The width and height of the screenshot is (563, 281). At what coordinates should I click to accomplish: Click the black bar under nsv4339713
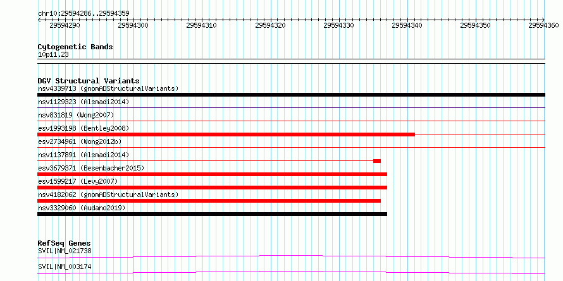291,95
